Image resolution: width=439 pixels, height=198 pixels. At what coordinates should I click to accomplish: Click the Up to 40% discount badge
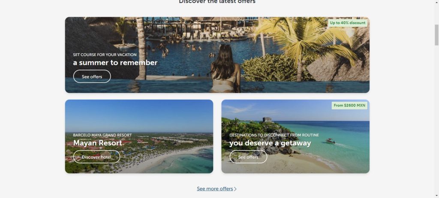(347, 23)
